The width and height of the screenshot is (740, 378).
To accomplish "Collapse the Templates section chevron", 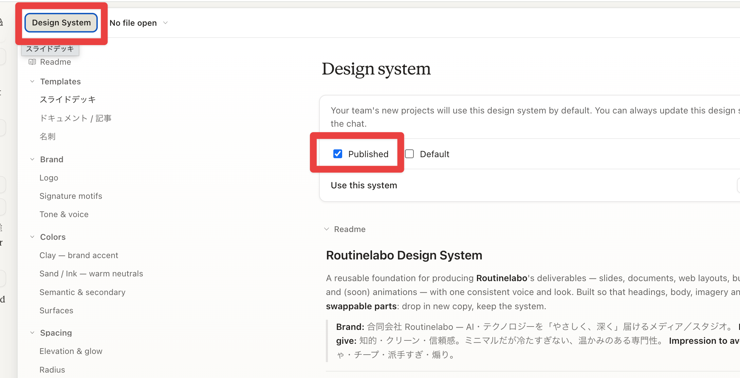I will (x=32, y=81).
